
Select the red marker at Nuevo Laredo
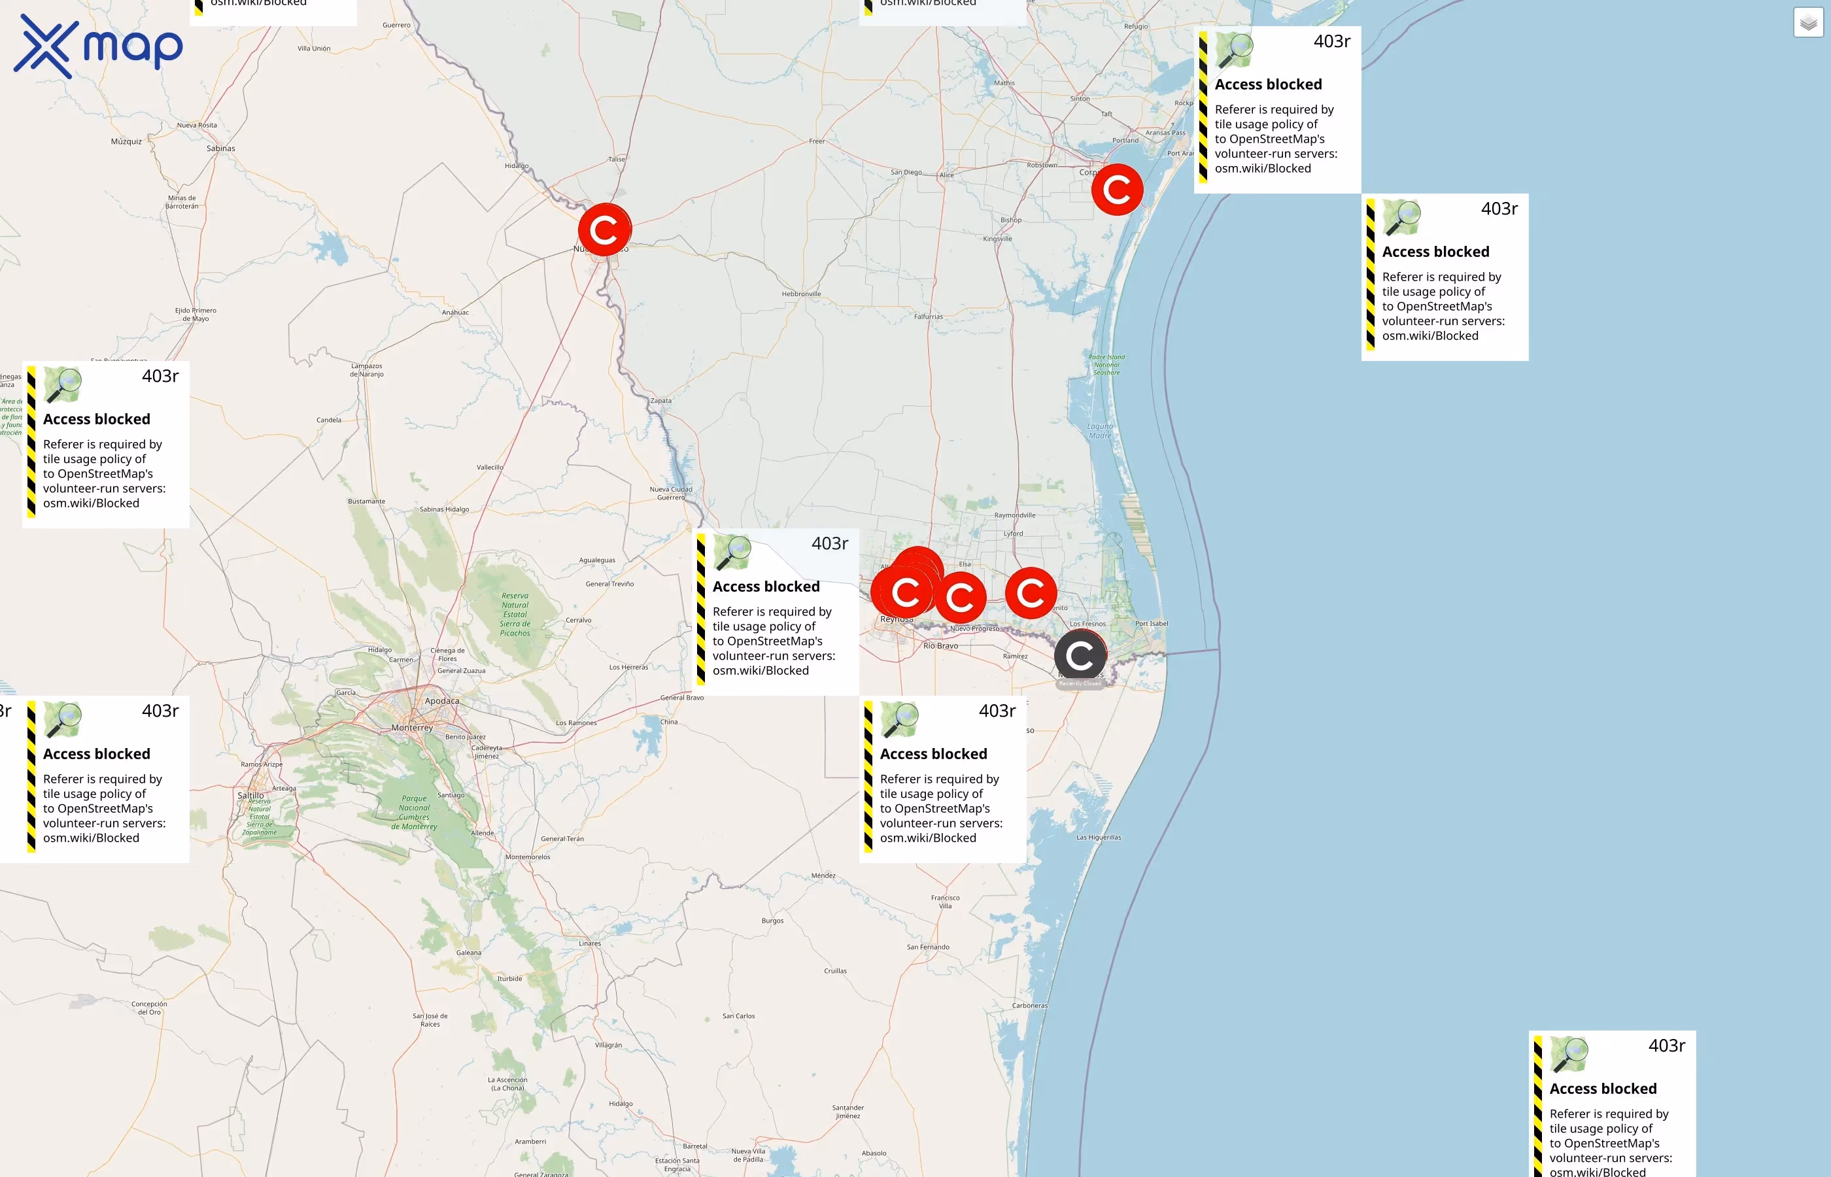click(604, 230)
